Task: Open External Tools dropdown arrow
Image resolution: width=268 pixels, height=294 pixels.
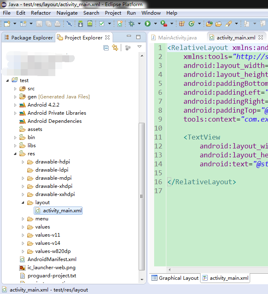Action: [172, 24]
